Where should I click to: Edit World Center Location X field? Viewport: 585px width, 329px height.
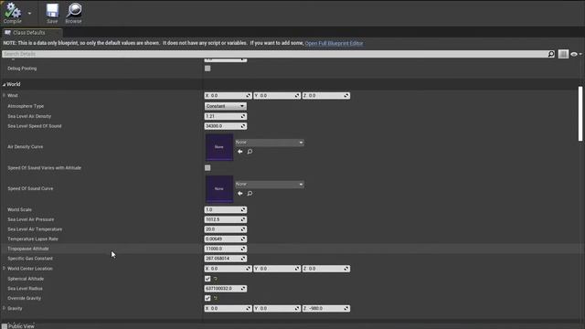228,269
